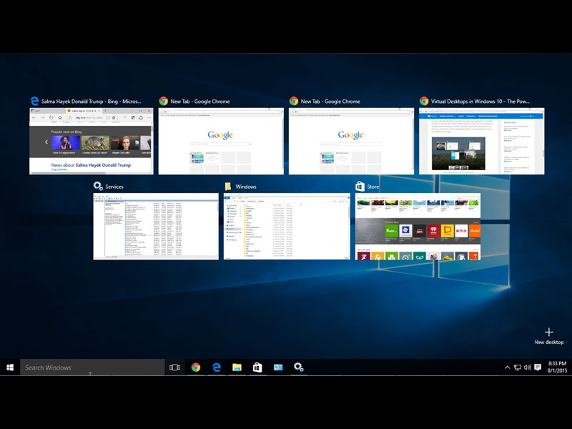Add a New desktop

point(549,336)
